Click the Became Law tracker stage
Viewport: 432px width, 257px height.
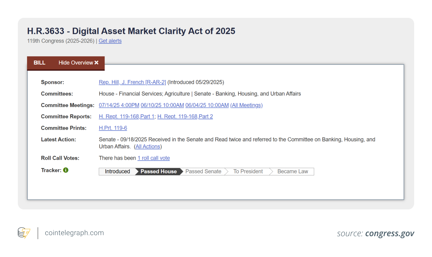point(293,172)
